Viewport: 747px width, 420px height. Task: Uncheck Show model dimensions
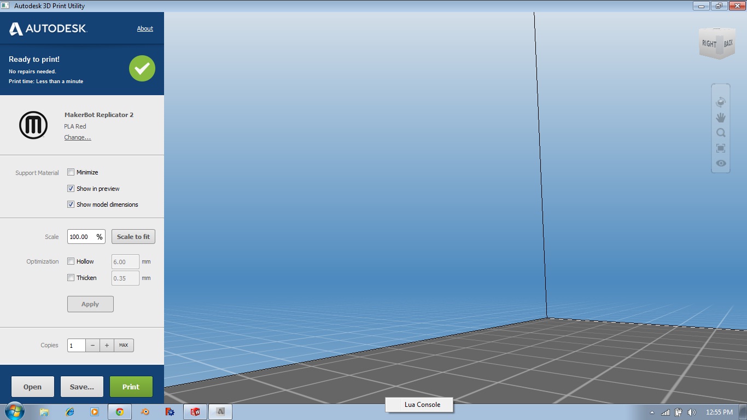click(71, 205)
